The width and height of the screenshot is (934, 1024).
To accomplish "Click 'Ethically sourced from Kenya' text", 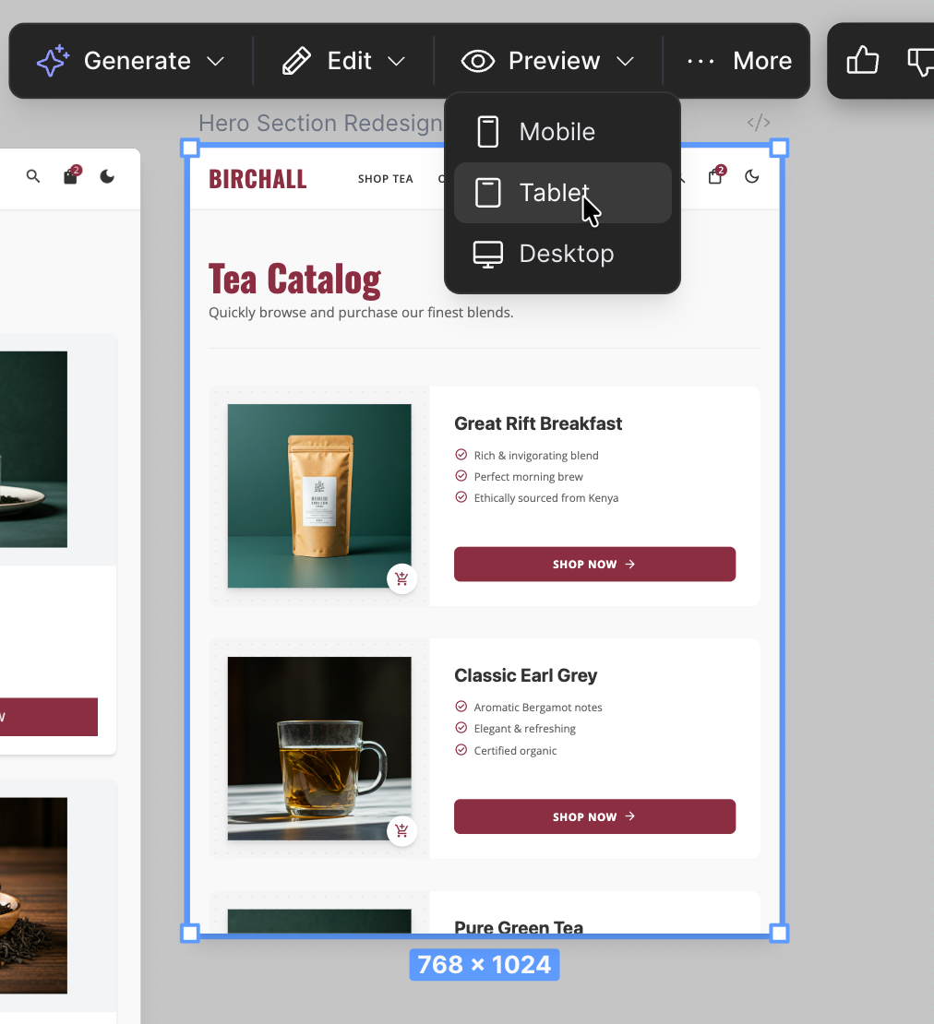I will click(546, 498).
